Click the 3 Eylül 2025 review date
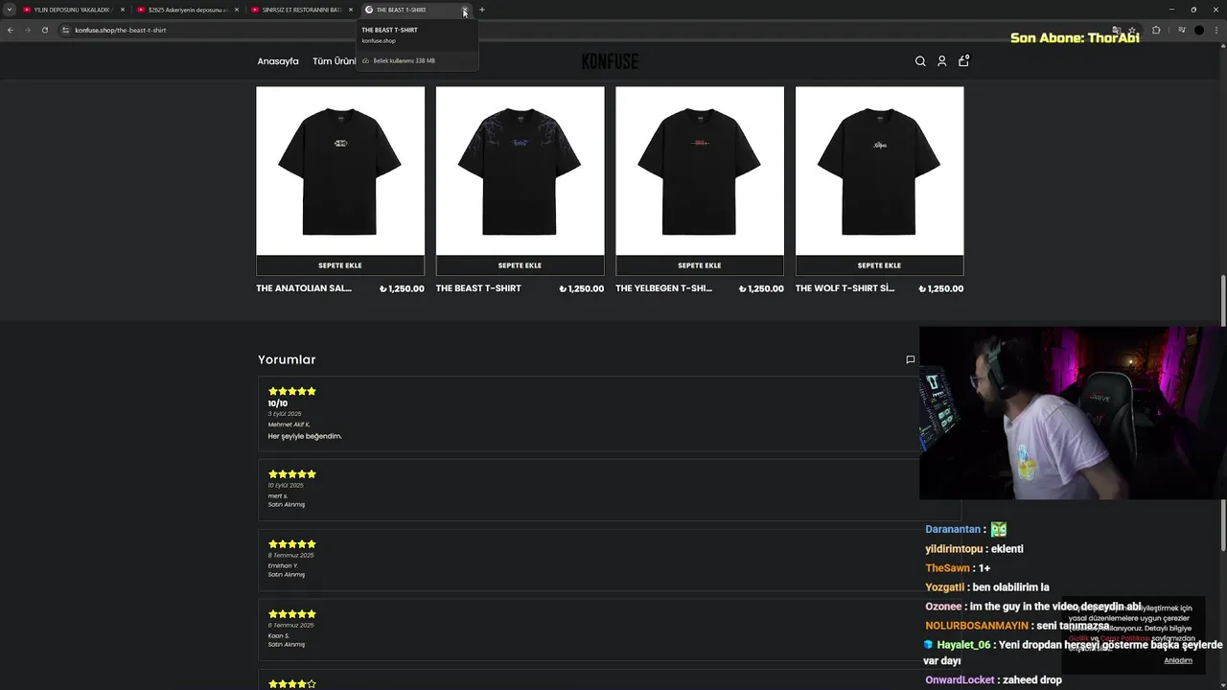1227x690 pixels. point(285,414)
